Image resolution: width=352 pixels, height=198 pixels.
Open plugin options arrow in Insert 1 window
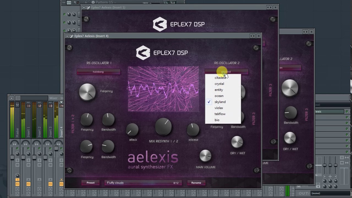84,7
